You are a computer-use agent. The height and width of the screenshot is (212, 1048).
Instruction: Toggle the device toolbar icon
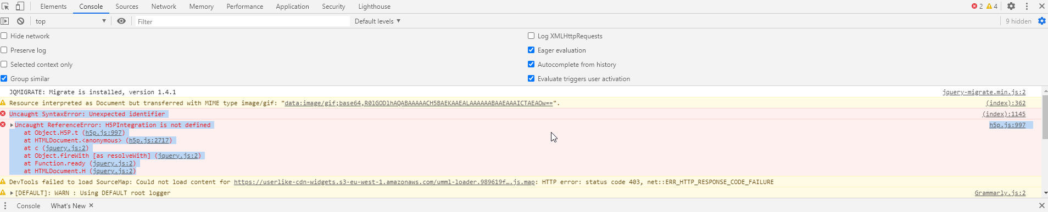click(x=20, y=6)
